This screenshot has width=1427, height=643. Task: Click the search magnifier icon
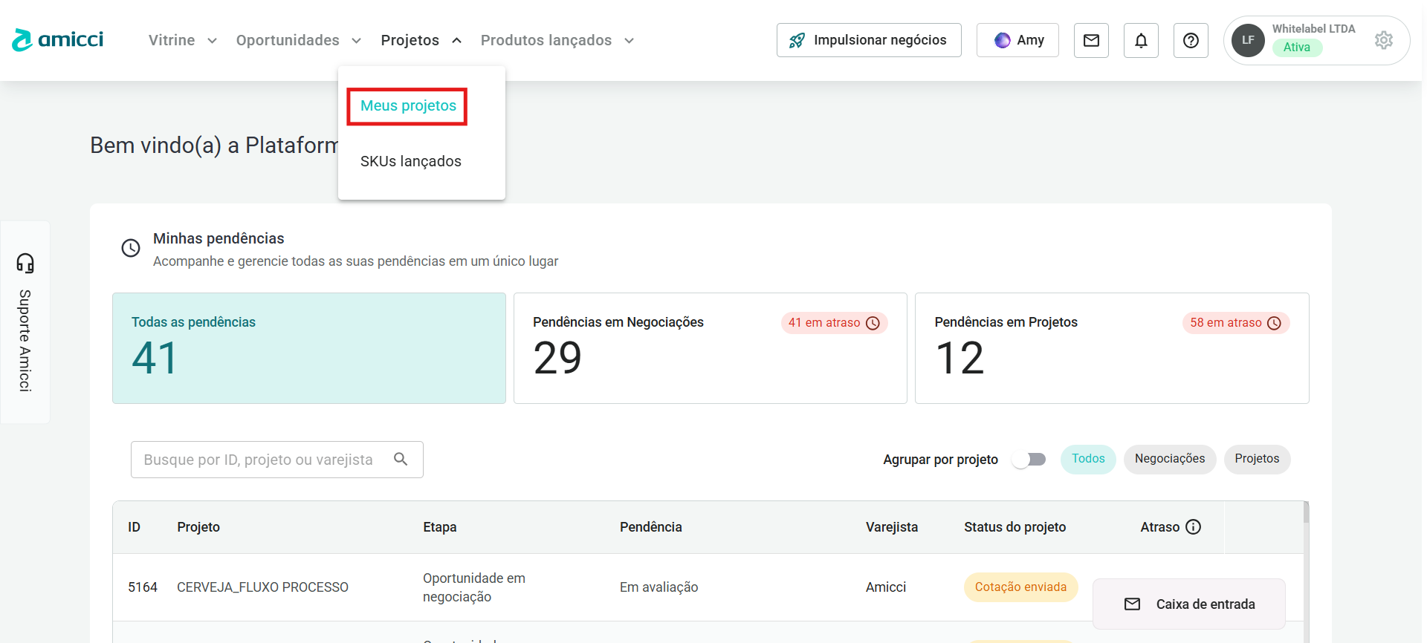tap(401, 459)
